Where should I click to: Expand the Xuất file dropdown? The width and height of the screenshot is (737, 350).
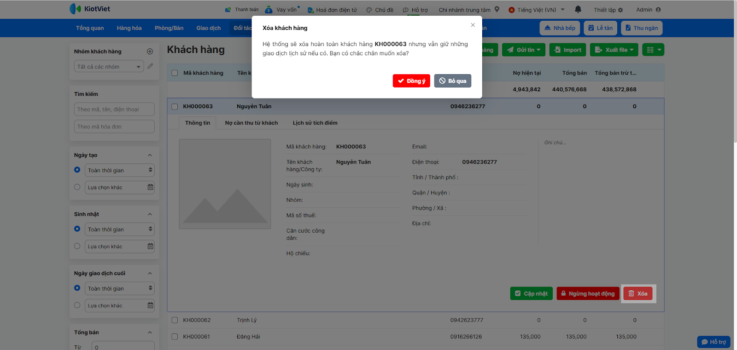(614, 50)
